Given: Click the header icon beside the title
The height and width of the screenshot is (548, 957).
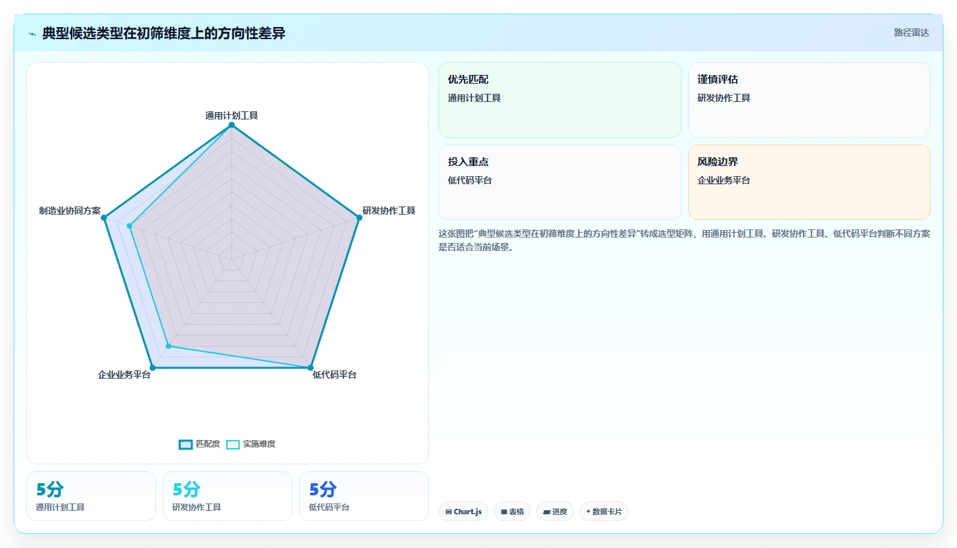Looking at the screenshot, I should 32,33.
